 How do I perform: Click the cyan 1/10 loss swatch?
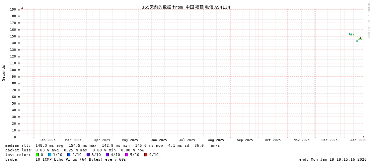(x=49, y=155)
